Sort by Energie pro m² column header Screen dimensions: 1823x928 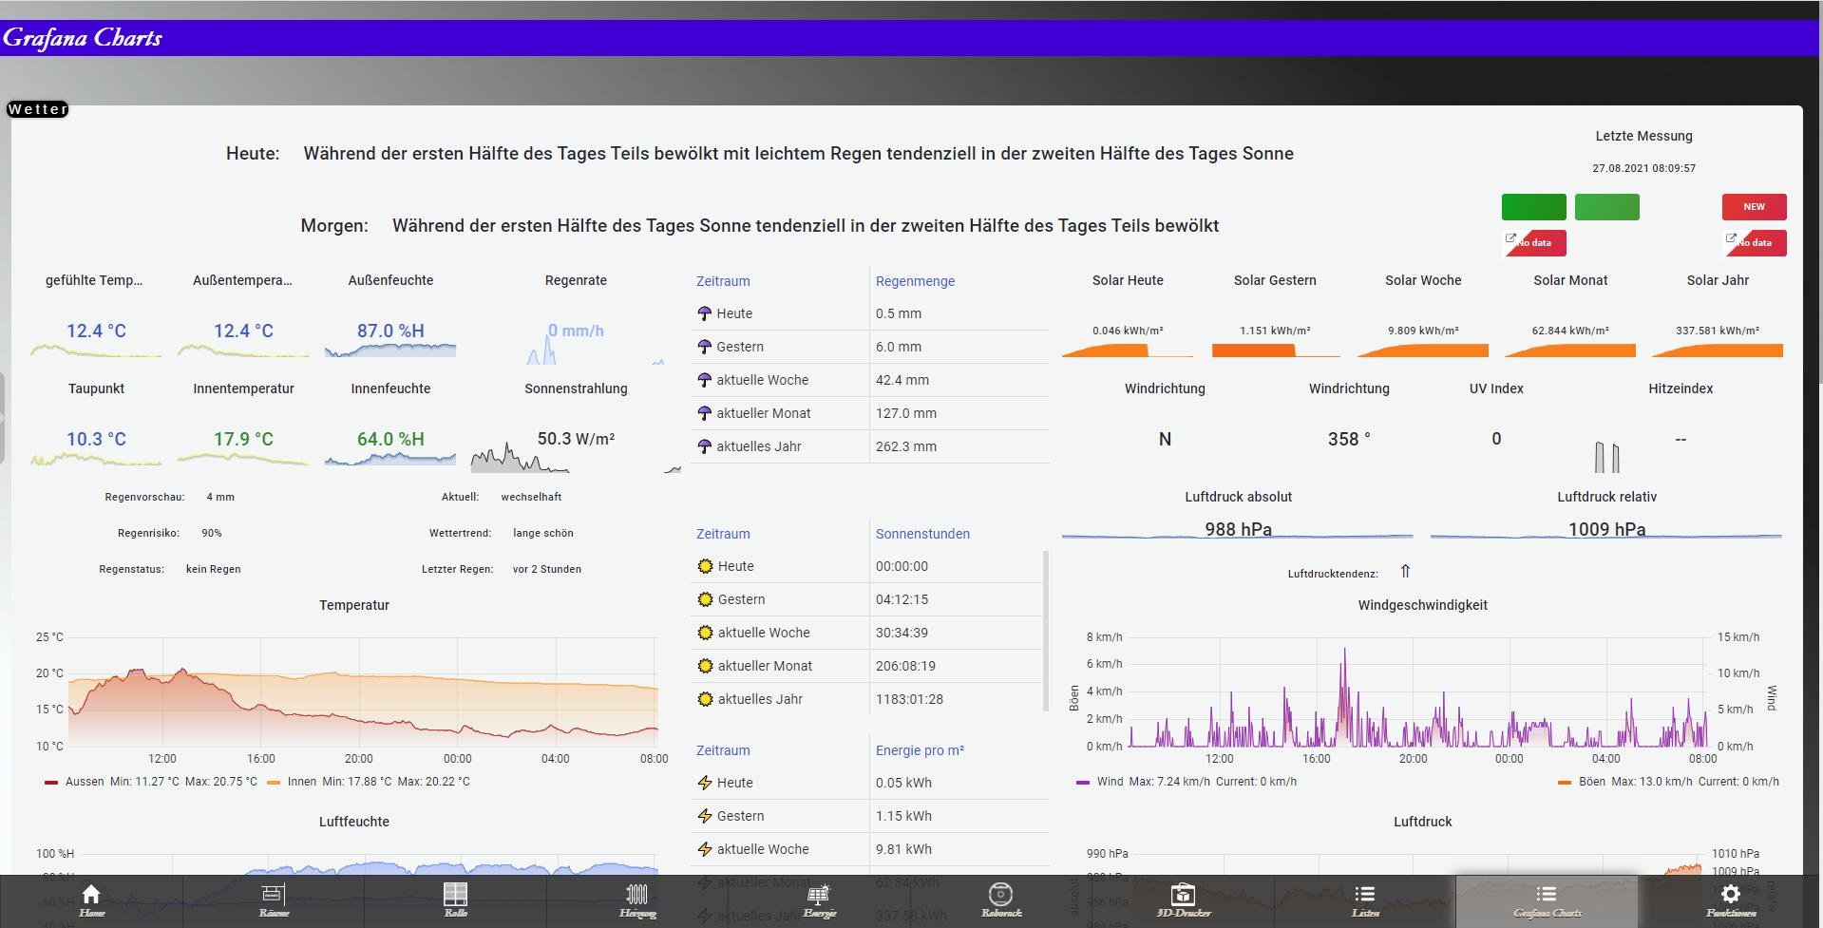coord(920,750)
